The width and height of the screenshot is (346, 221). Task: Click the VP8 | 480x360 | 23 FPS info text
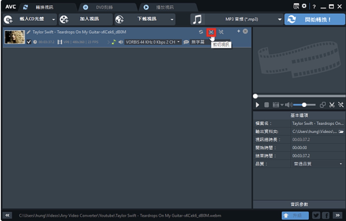tap(81, 42)
